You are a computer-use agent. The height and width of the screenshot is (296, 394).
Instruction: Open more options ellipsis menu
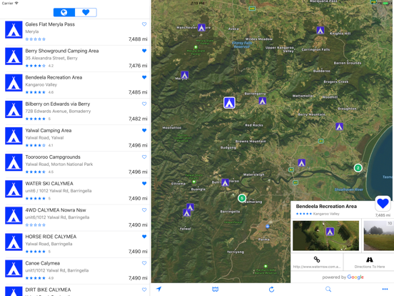385,289
